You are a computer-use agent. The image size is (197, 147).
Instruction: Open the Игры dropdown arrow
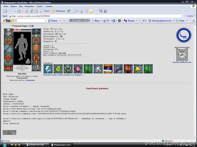(x=102, y=21)
